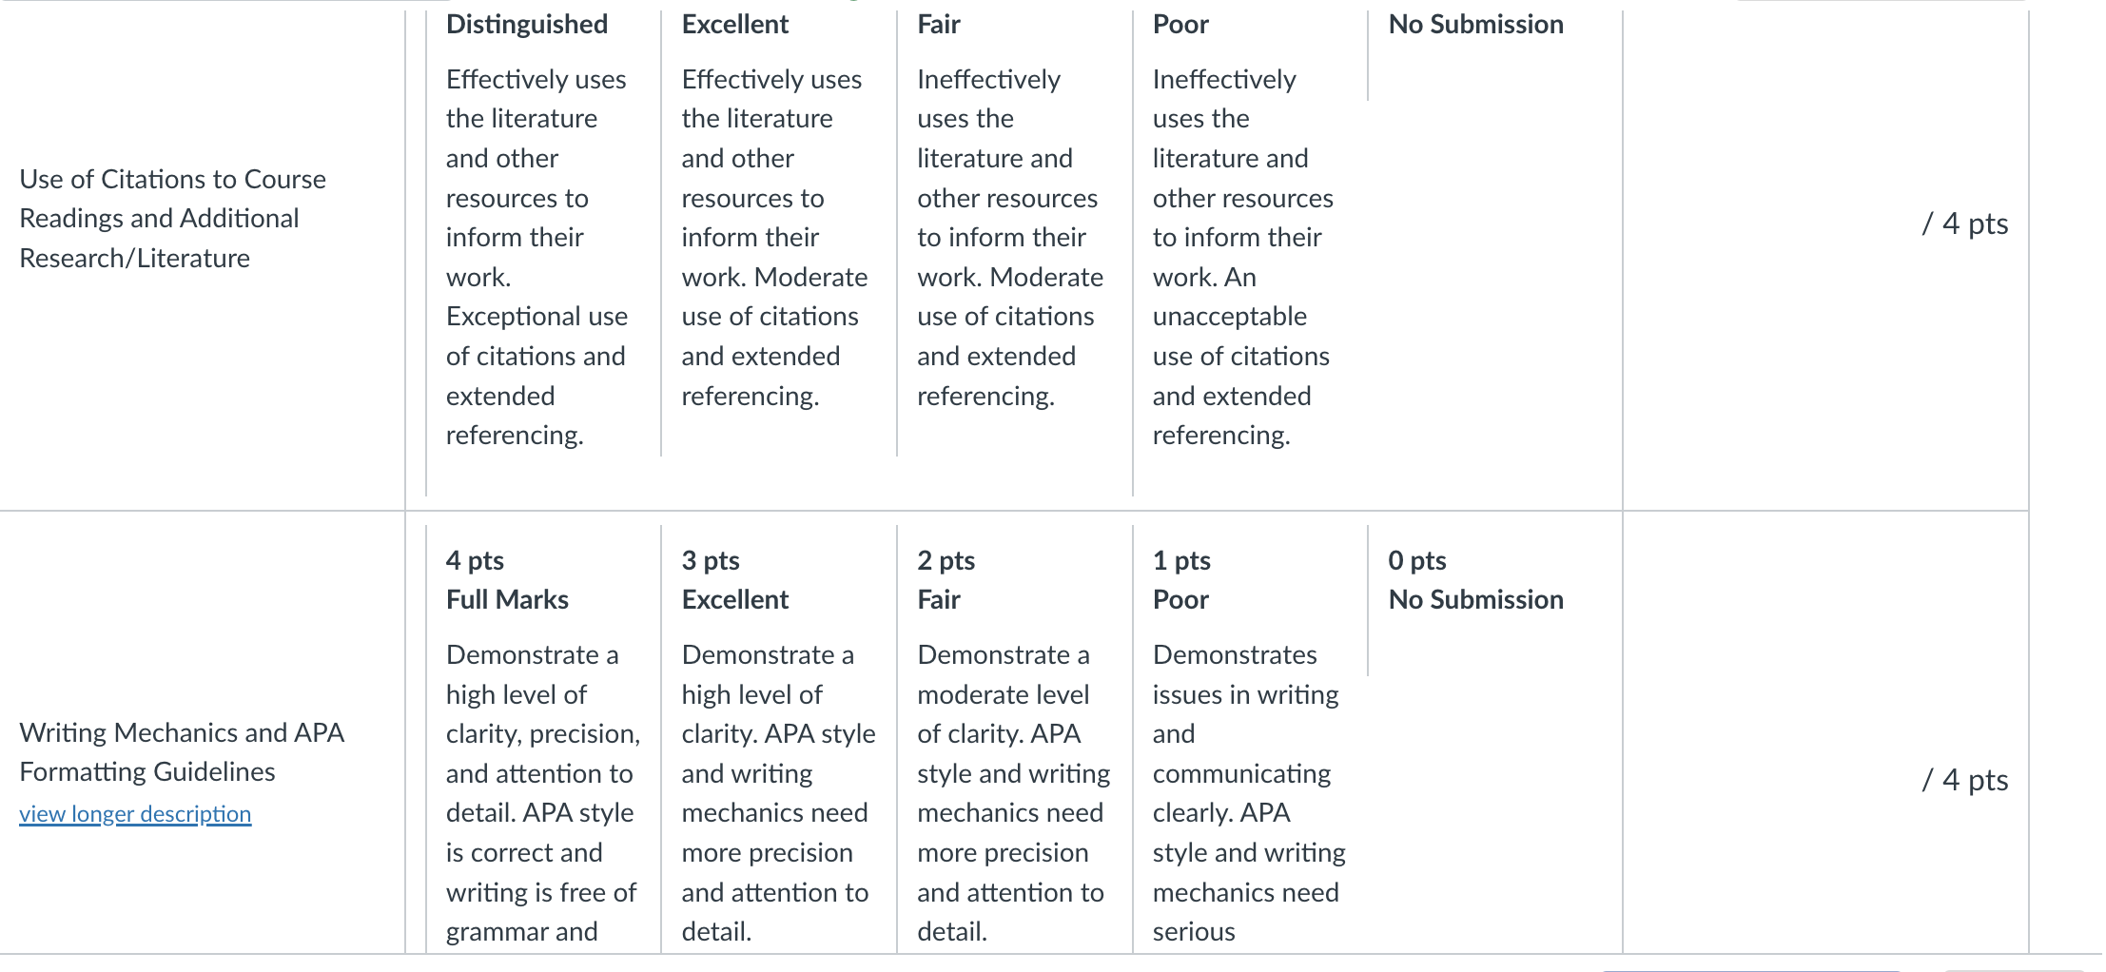Click the points total for Writing Mechanics criterion

[1965, 780]
